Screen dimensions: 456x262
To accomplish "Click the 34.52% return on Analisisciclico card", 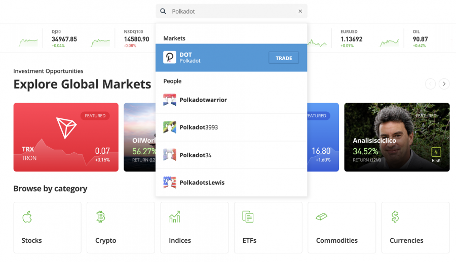I will (365, 151).
